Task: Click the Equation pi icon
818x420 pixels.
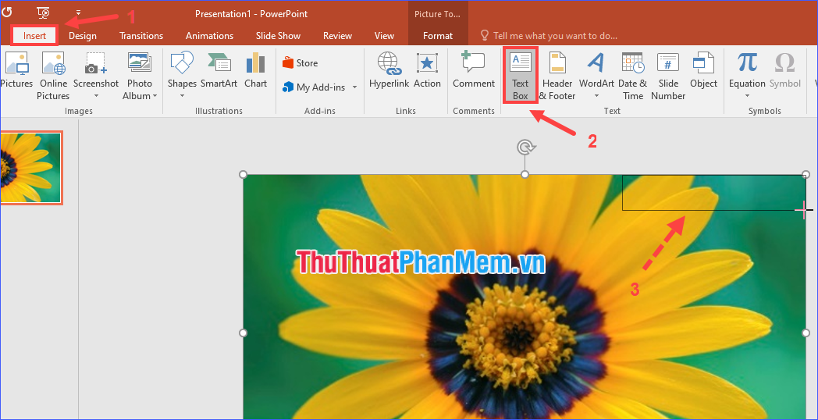Action: pos(747,63)
